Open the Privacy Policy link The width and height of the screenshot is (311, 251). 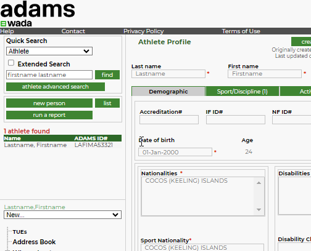144,31
